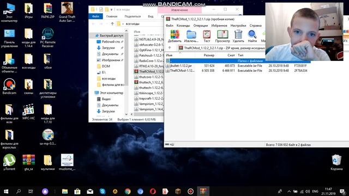Open the Извлечение contextual tab in Explorer

(179, 10)
